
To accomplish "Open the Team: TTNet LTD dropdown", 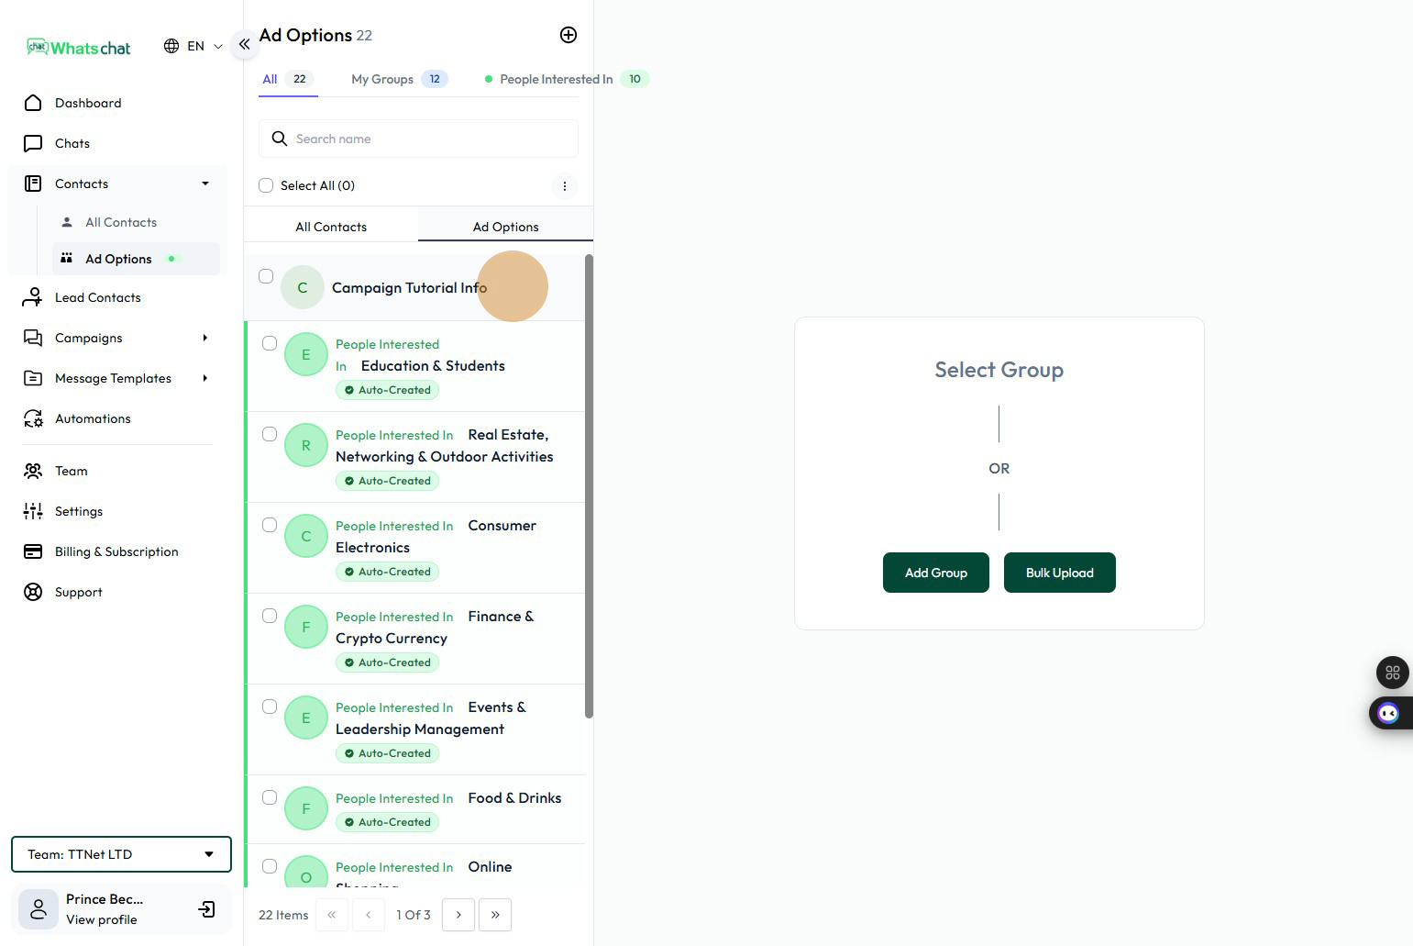I will [121, 854].
